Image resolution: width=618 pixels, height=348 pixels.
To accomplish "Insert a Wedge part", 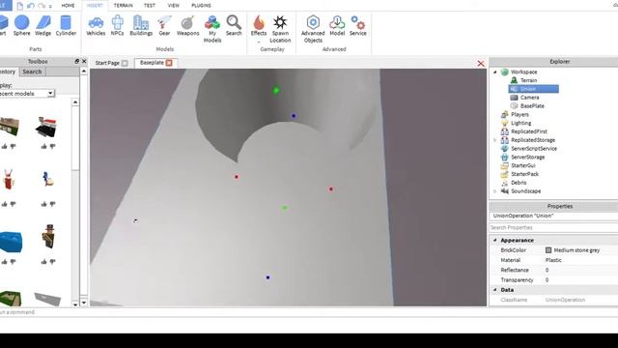I will [x=42, y=26].
